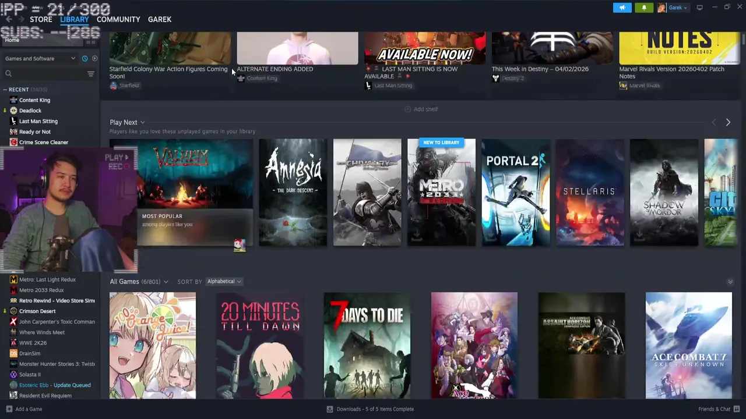Click the WWE 2K26 icon in sidebar
Viewport: 746px width, 419px height.
tap(13, 343)
